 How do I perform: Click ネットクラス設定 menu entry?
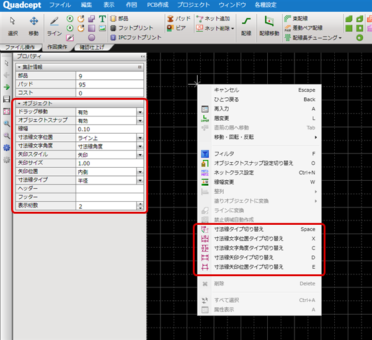pyautogui.click(x=259, y=173)
